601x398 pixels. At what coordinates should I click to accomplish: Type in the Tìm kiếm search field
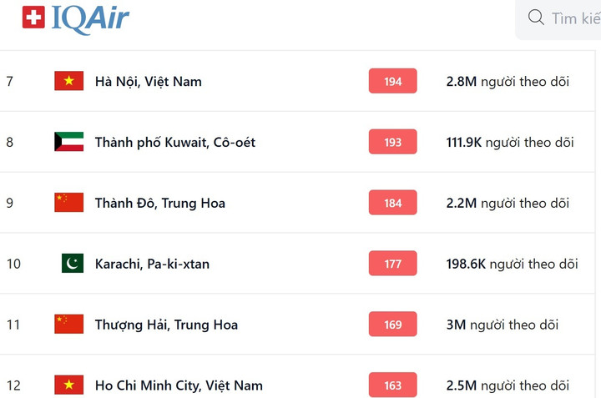[x=575, y=18]
